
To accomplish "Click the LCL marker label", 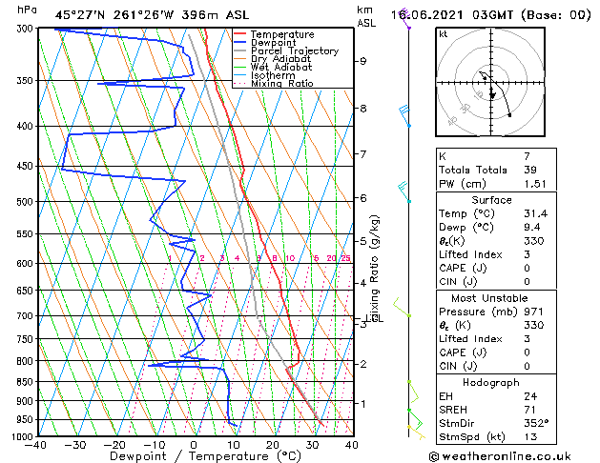I will 376,318.
